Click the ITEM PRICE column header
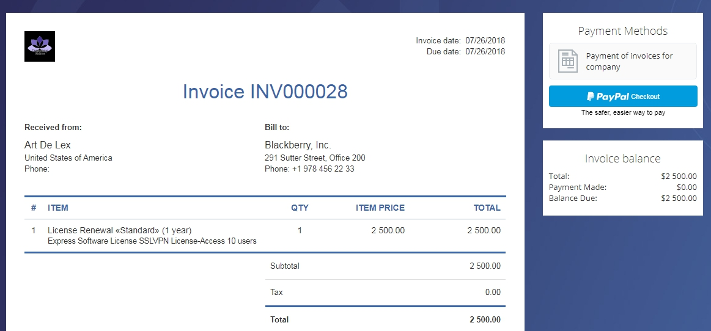 click(380, 208)
